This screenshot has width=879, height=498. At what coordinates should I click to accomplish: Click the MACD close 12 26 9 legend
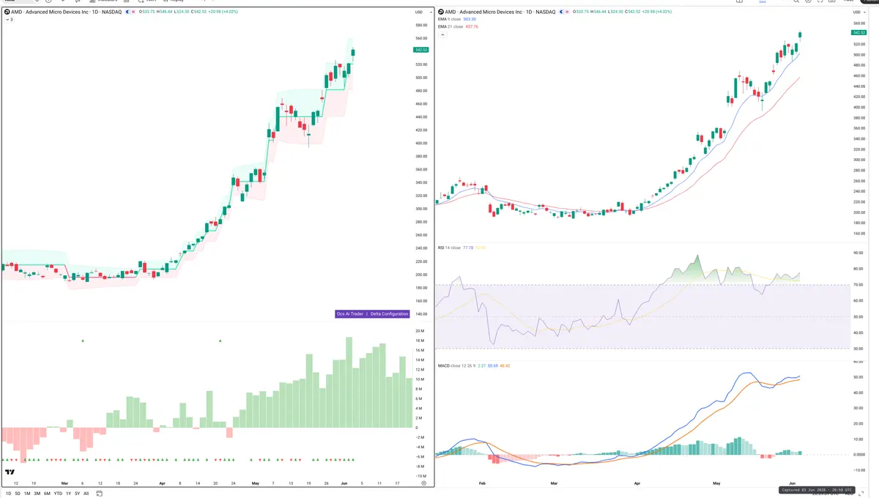(x=474, y=365)
